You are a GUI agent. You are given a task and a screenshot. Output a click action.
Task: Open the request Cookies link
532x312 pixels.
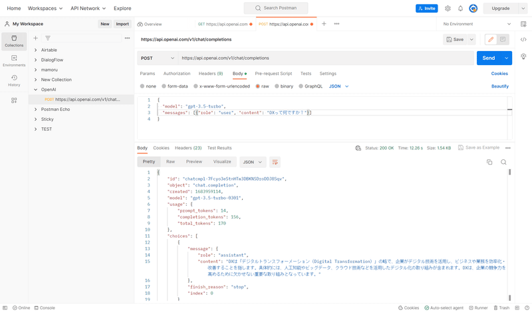pos(499,74)
